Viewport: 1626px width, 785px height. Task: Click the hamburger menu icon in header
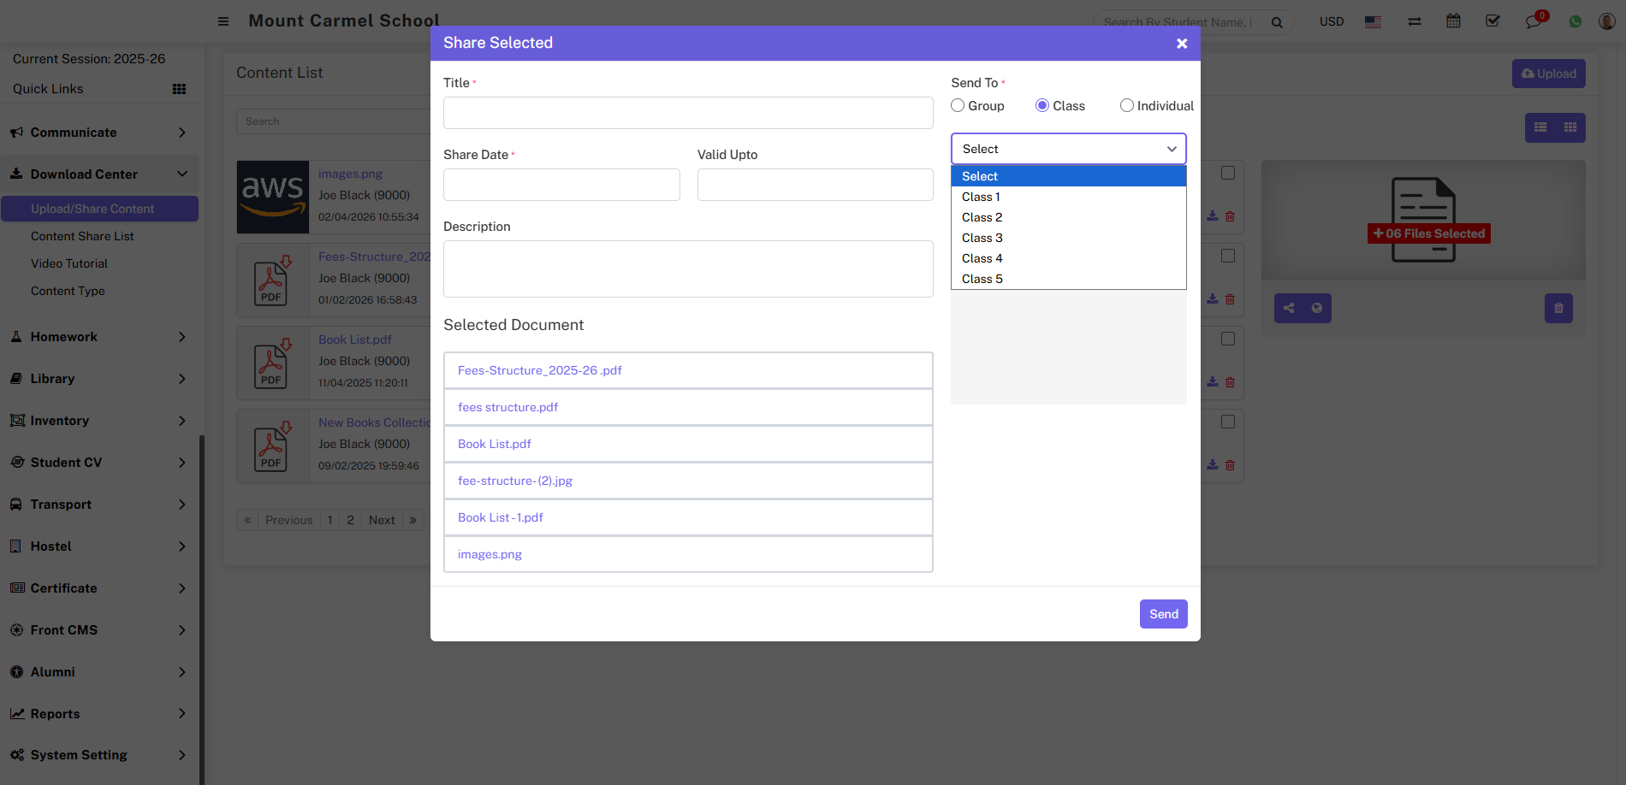(x=223, y=21)
